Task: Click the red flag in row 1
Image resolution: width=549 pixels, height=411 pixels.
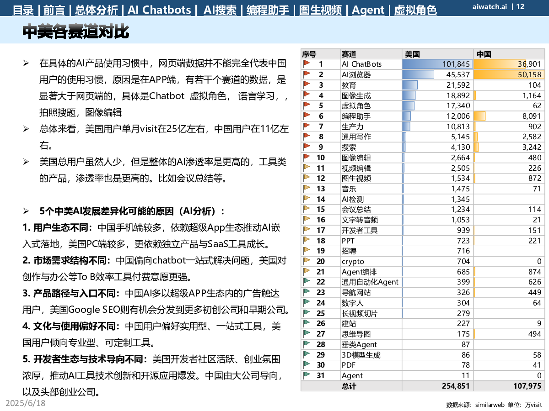Action: [x=307, y=64]
